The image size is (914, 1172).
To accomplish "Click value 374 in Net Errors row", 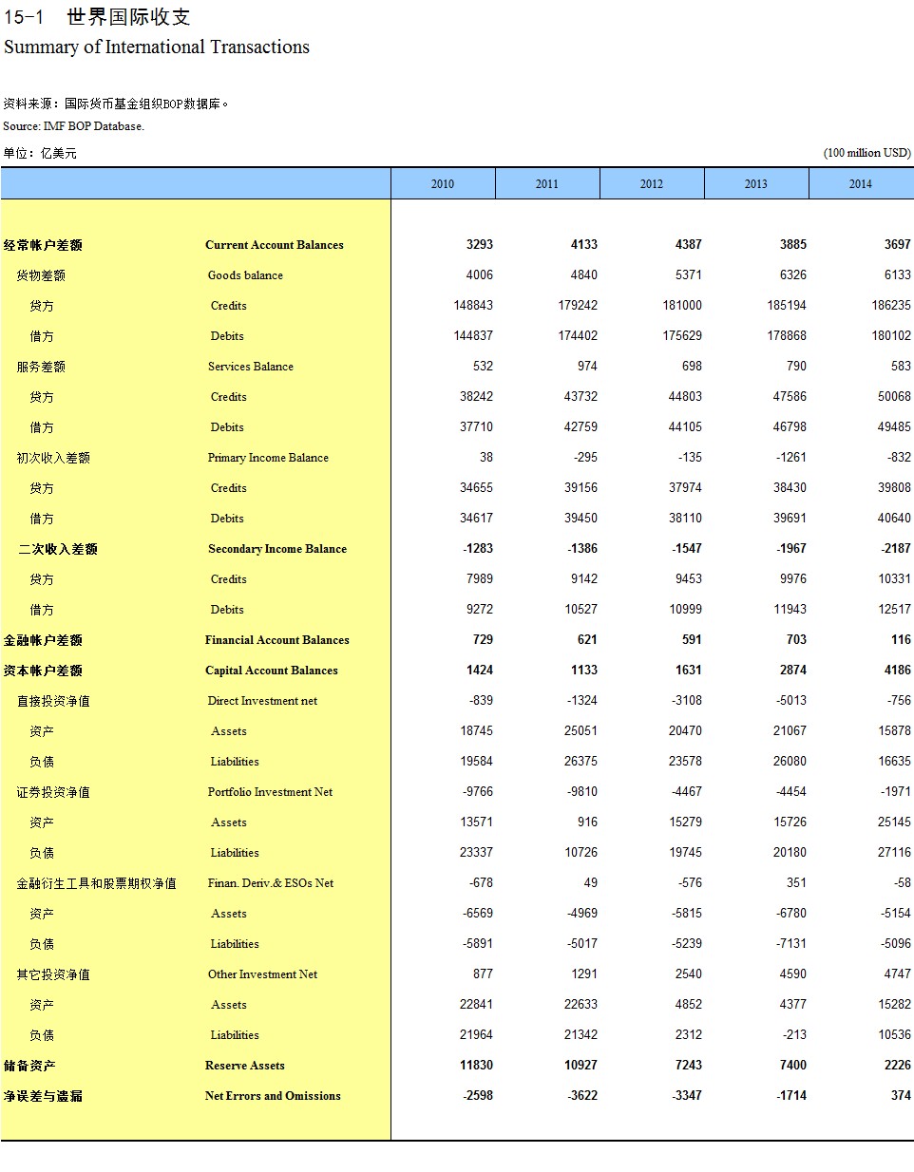I will (x=901, y=1095).
